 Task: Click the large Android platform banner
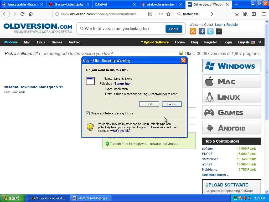pos(231,128)
